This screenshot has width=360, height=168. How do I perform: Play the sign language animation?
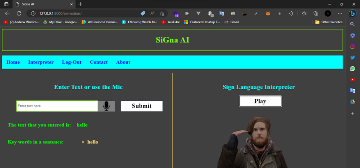point(260,101)
